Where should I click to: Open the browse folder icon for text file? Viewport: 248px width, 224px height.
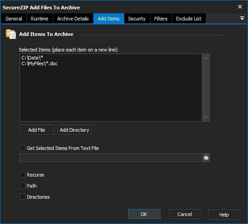click(206, 158)
